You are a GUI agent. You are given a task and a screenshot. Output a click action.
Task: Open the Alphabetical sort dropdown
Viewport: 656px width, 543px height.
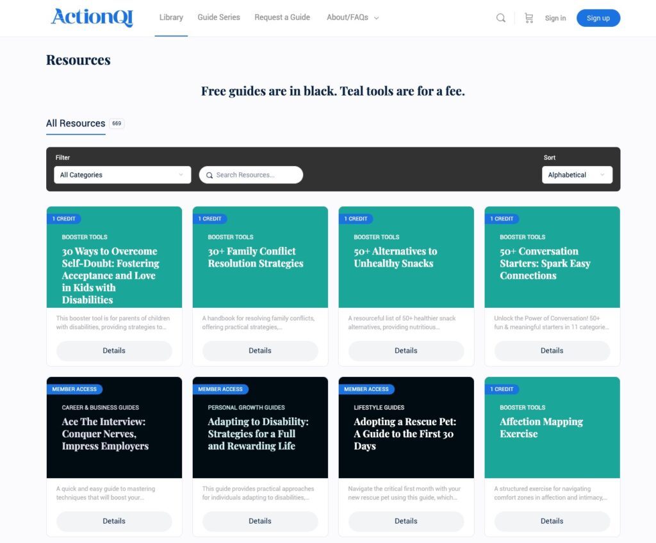pyautogui.click(x=576, y=175)
